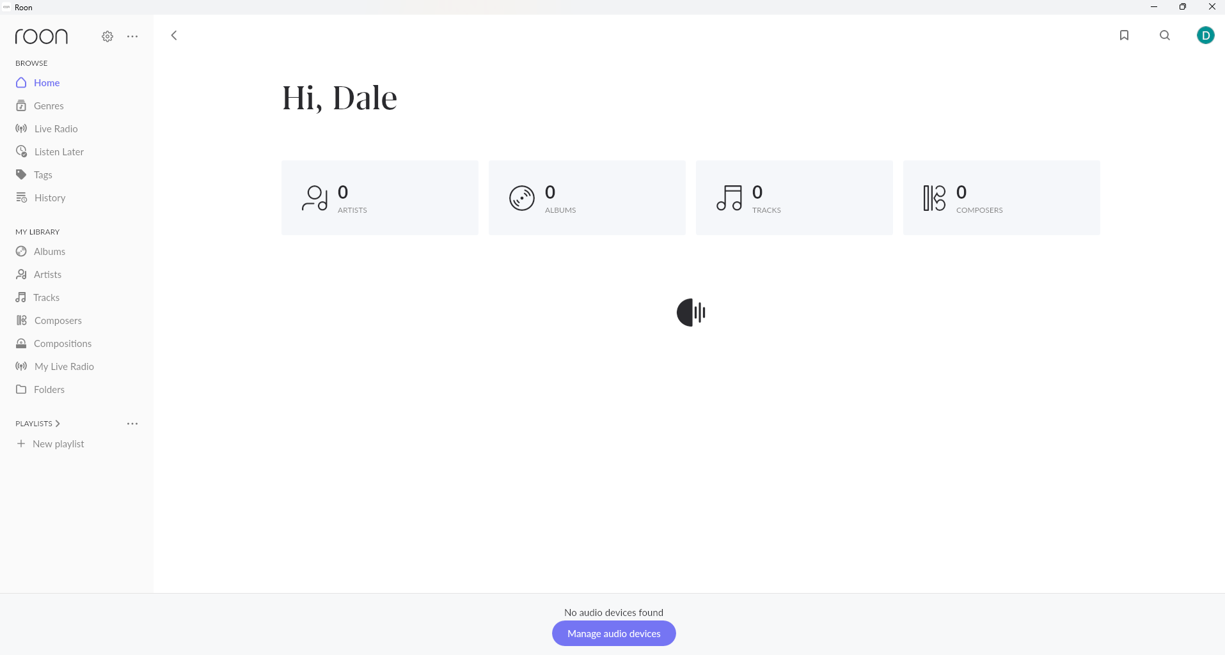
Task: Open the Artists count tile
Action: (x=379, y=197)
